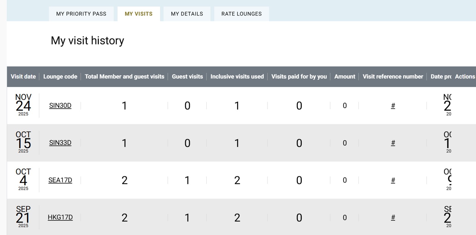Switch to the My Visits tab
The image size is (476, 235).
[x=139, y=14]
